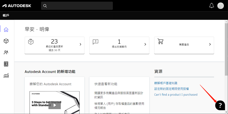Image resolution: width=228 pixels, height=114 pixels.
Task: Open the billing document icon in the sidebar
Action: pos(6,64)
